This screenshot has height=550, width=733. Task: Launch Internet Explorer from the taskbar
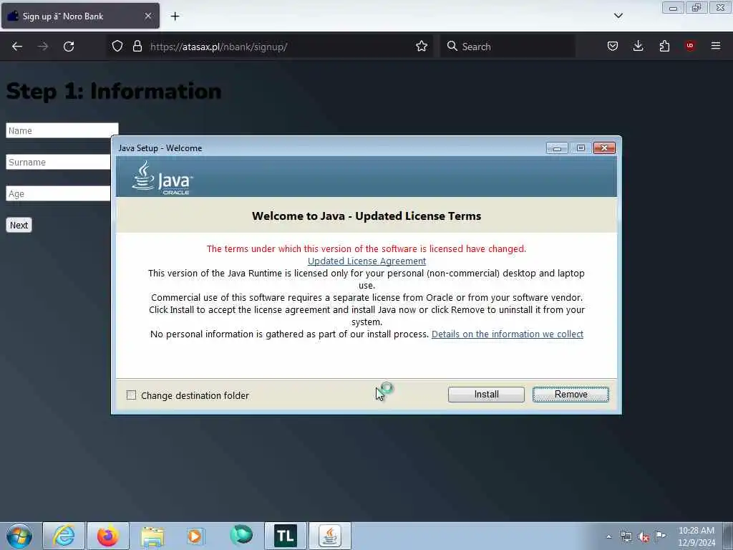coord(64,536)
